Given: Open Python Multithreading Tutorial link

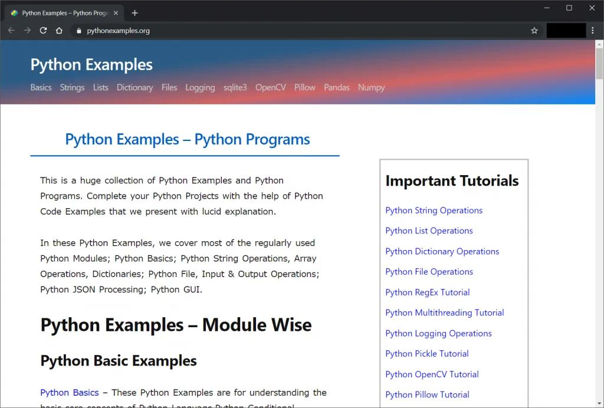Looking at the screenshot, I should [x=445, y=313].
